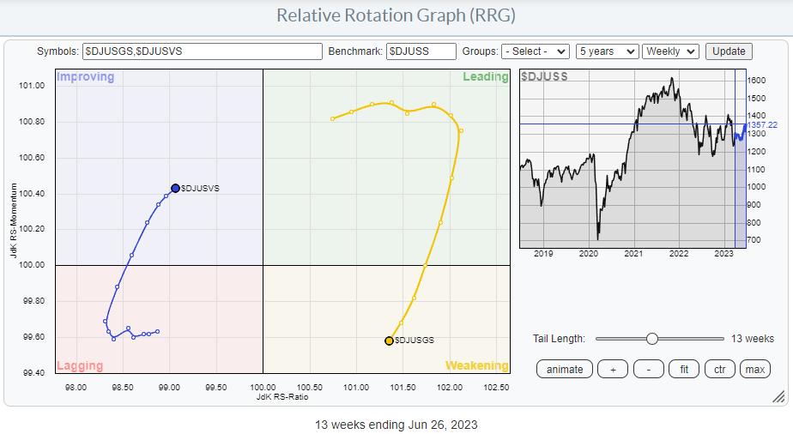Click the Tail Length slider handle
This screenshot has width=793, height=434.
(651, 339)
